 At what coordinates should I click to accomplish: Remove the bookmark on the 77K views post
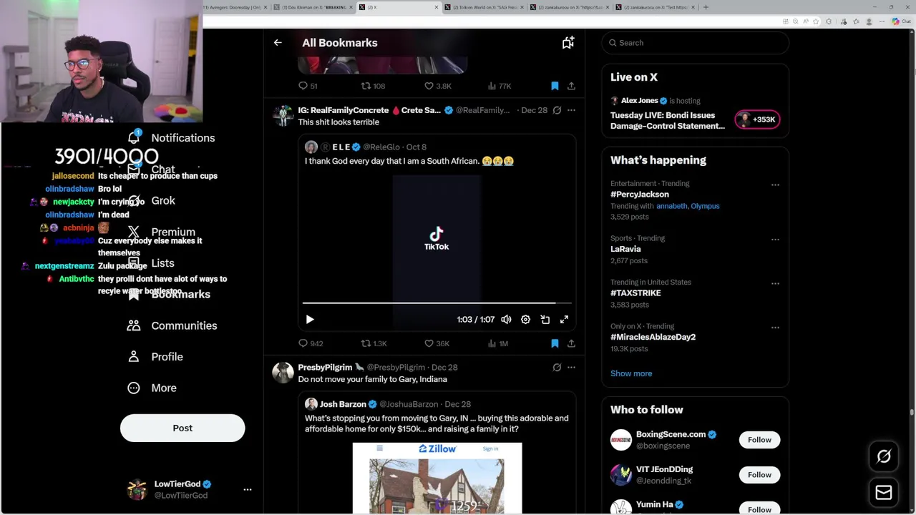555,86
